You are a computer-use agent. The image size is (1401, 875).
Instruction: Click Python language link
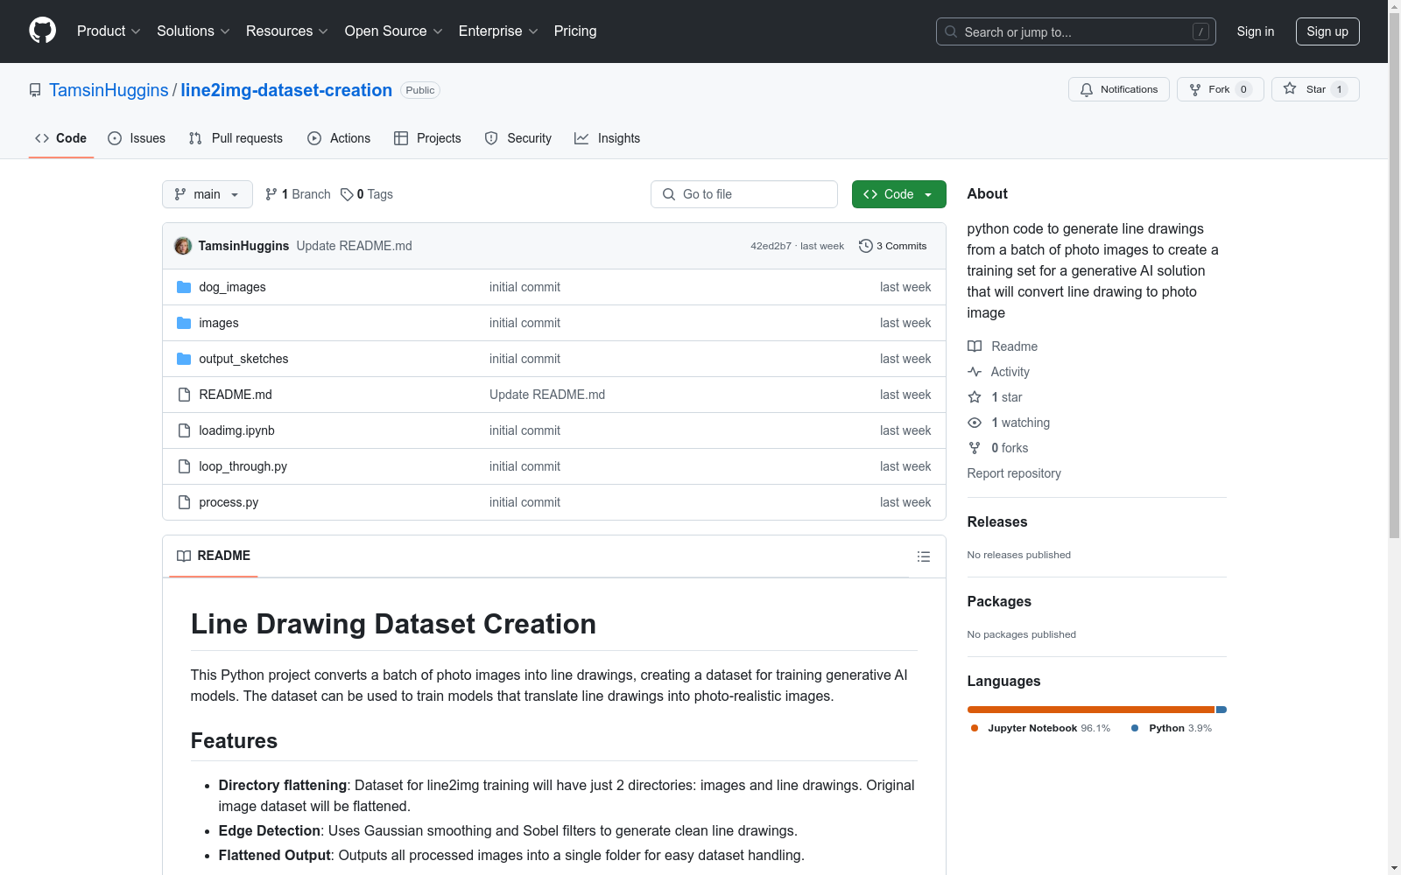1172,728
